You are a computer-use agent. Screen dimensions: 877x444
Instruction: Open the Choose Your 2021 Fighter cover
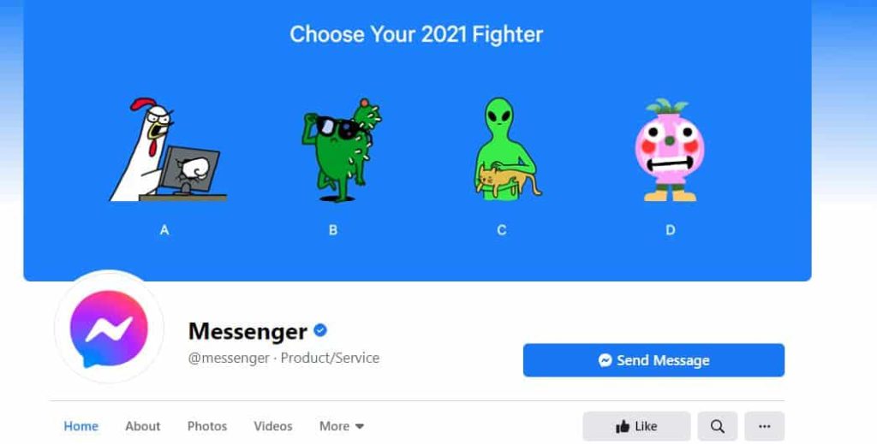coord(417,140)
